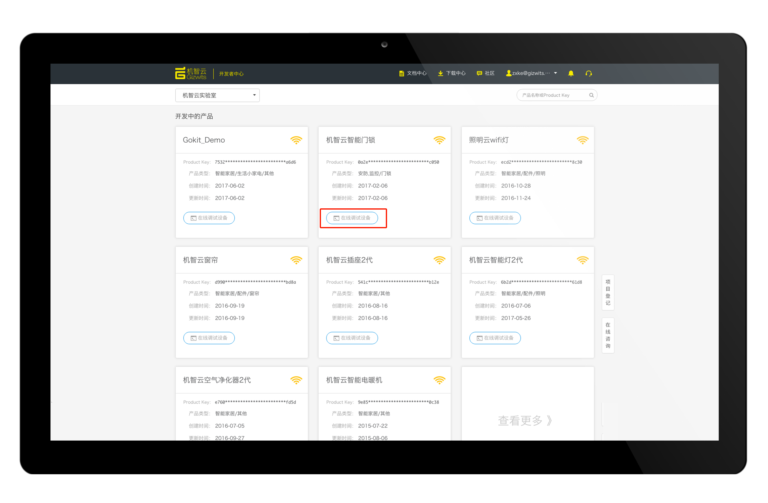Expand the zxke@gizwits account menu
The height and width of the screenshot is (503, 768).
(531, 73)
